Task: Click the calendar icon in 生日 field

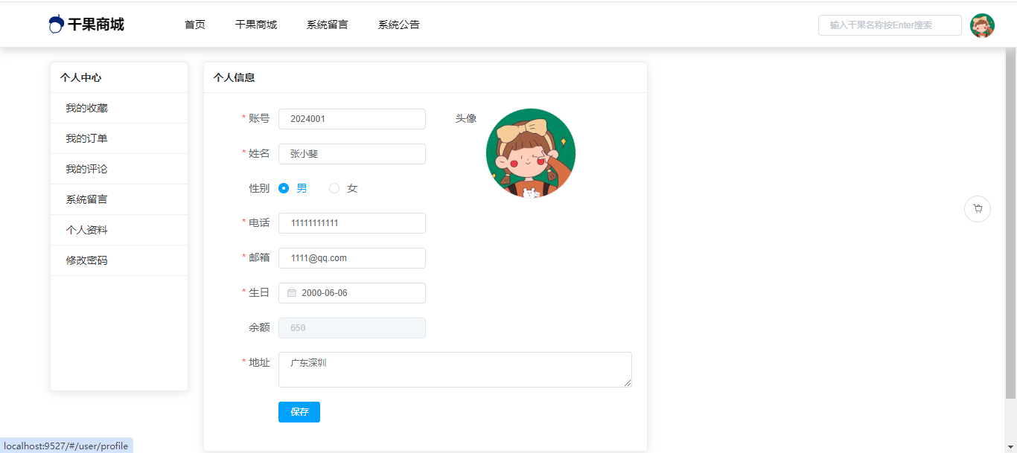Action: (292, 293)
